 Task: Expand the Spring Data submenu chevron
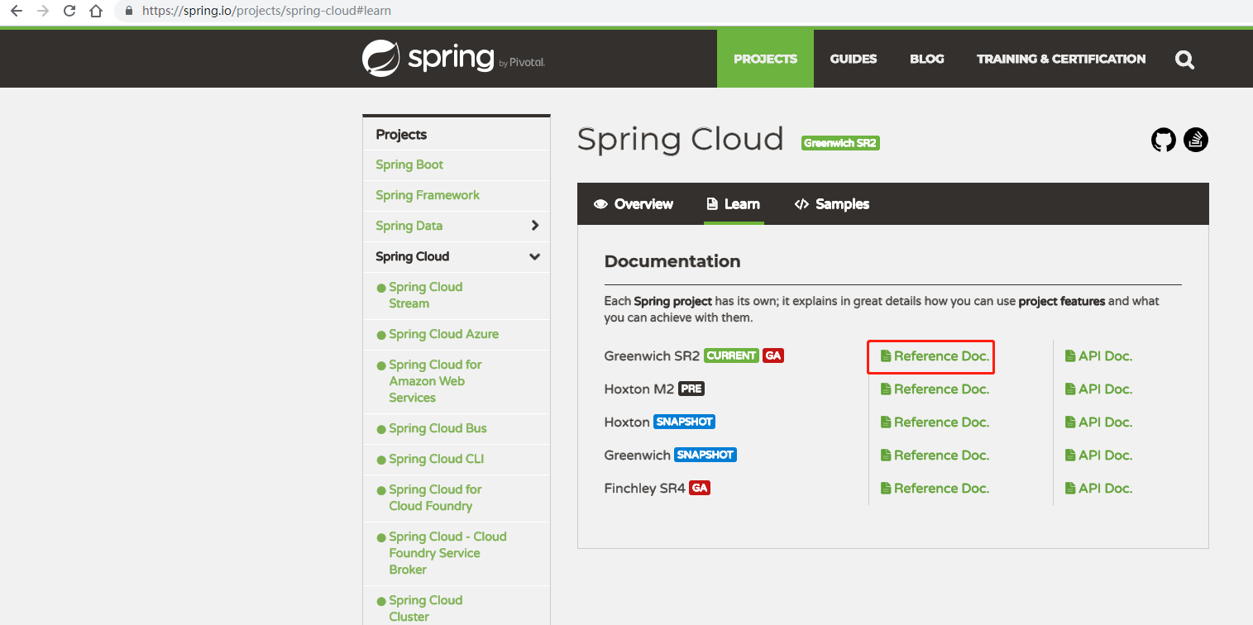[535, 226]
